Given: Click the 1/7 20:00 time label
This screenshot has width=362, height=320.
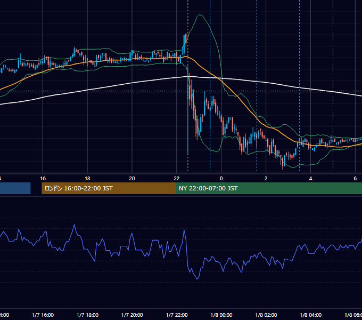Looking at the screenshot, I should coord(132,315).
